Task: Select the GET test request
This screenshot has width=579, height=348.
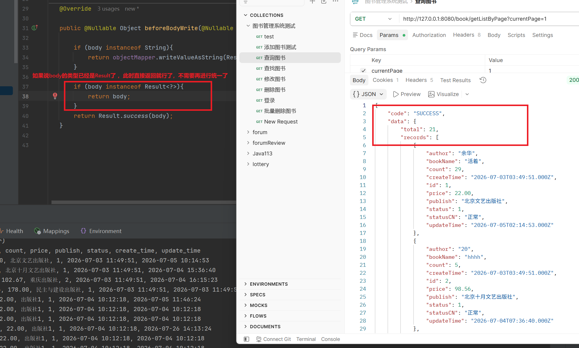Action: click(x=290, y=36)
